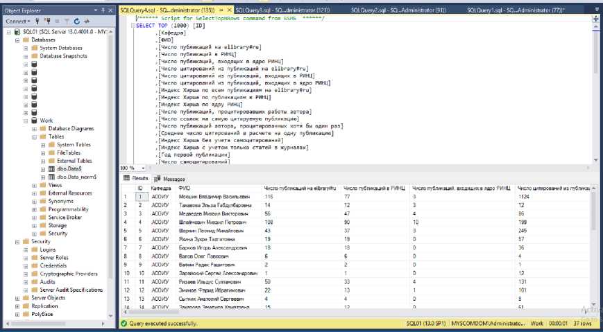Close the SQLQuery4.sql tab
Viewport: 603px width, 332px height.
tap(229, 10)
